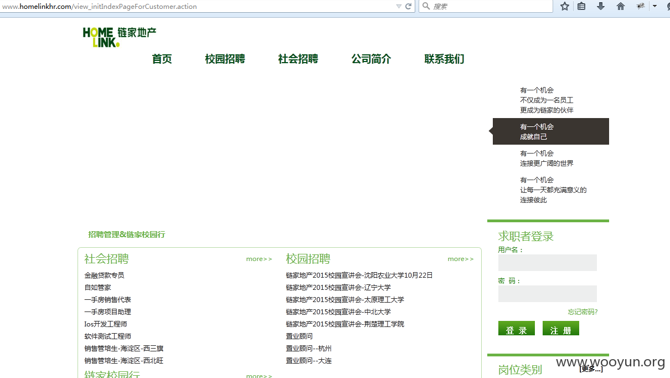Click the search magnifier icon
670x378 pixels.
pyautogui.click(x=426, y=6)
